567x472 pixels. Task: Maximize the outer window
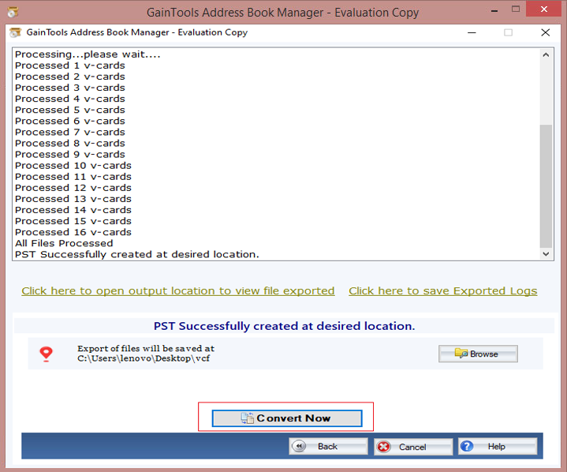[516, 9]
